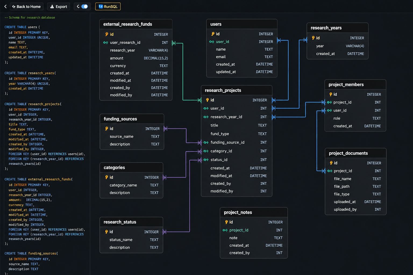The image size is (413, 275).
Task: Click the foreign key icon beside funding_source_id
Action: [206, 143]
